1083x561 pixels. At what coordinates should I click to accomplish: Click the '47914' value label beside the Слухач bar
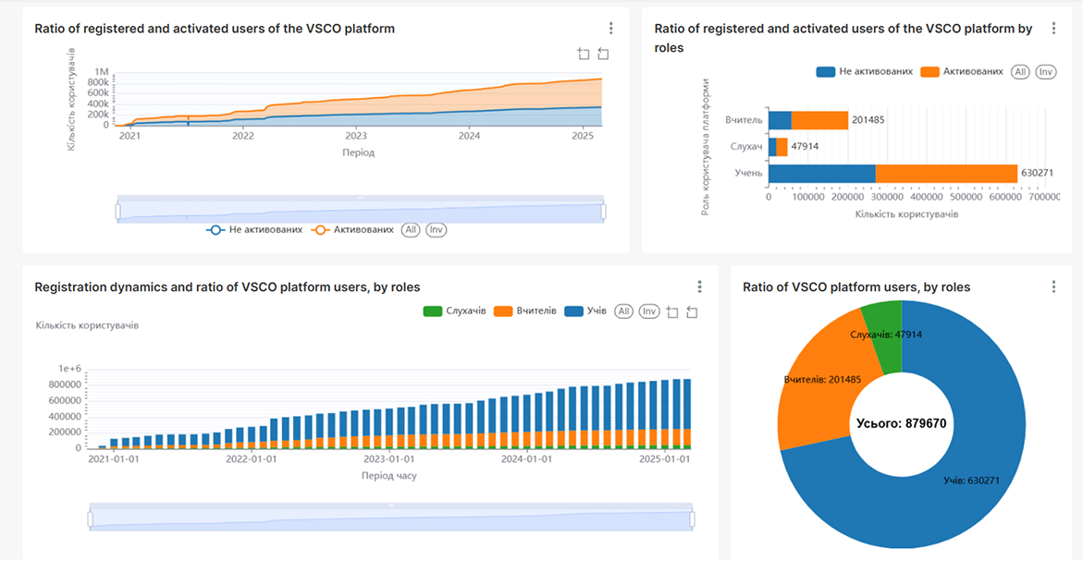805,146
